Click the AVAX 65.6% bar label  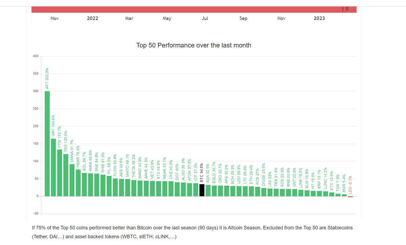click(90, 160)
